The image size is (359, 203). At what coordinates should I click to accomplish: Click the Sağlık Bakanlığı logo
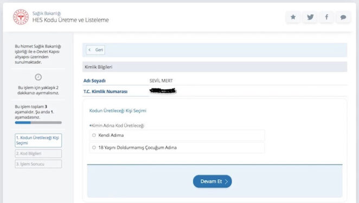click(x=21, y=17)
